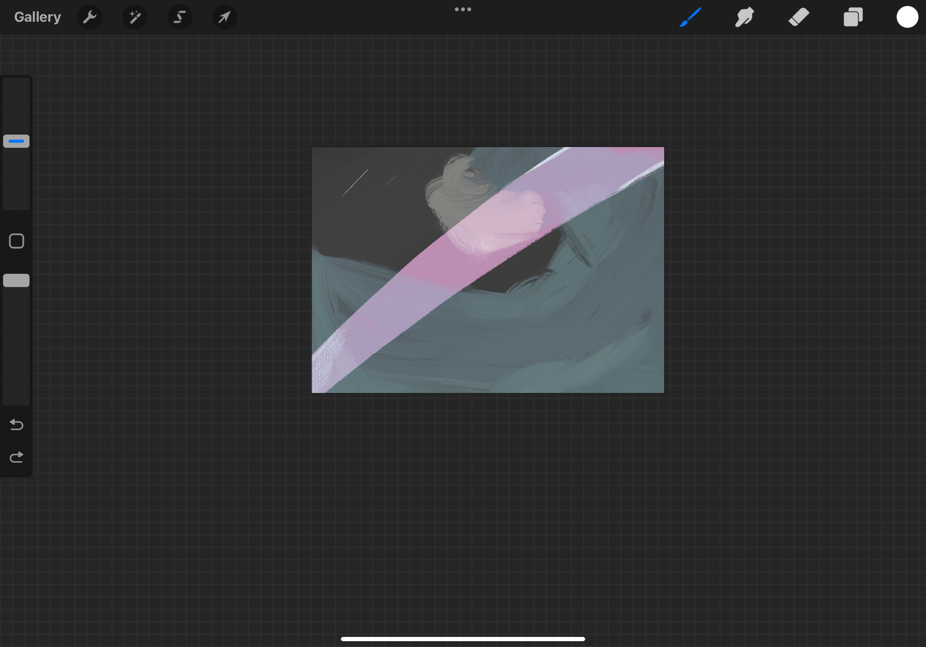Open the Actions wrench menu
The width and height of the screenshot is (926, 647).
click(x=90, y=17)
